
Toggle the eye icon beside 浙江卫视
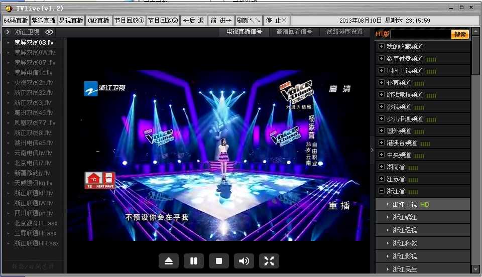tap(49, 32)
